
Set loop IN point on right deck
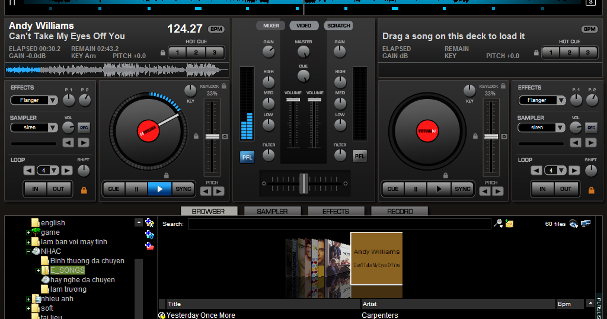542,189
